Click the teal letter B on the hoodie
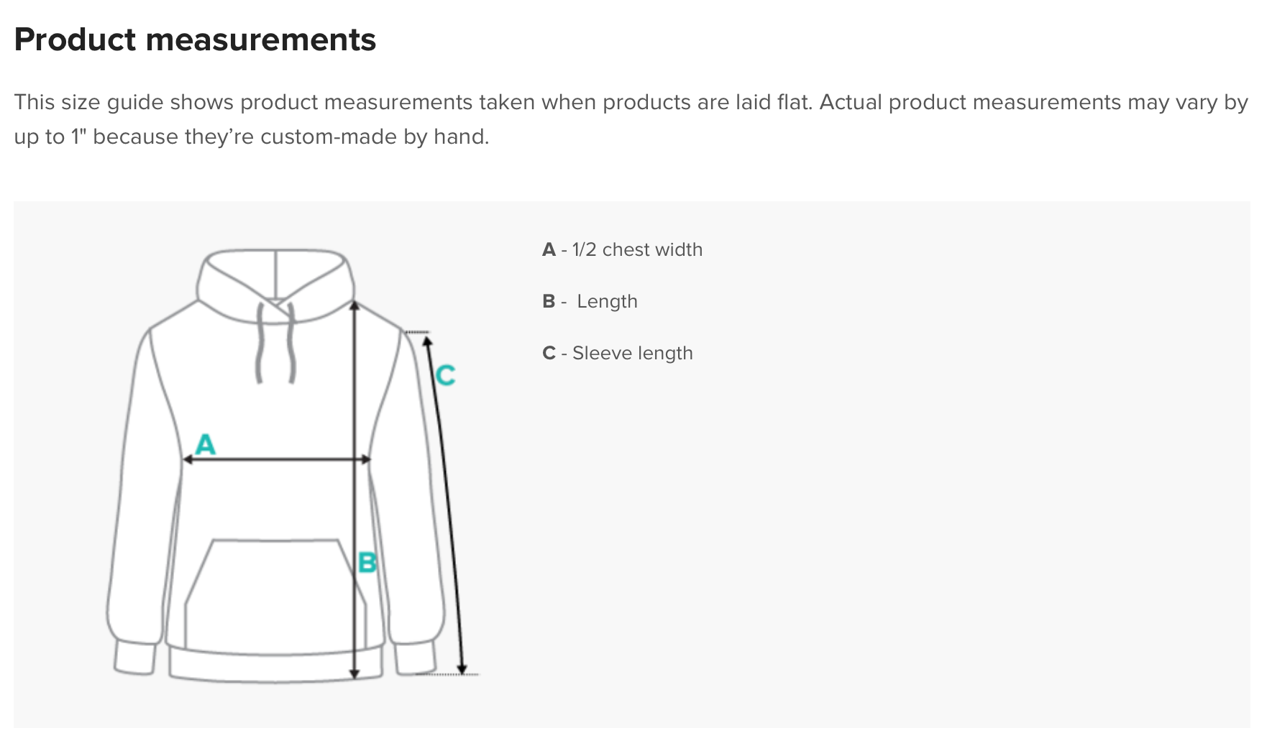 point(367,562)
